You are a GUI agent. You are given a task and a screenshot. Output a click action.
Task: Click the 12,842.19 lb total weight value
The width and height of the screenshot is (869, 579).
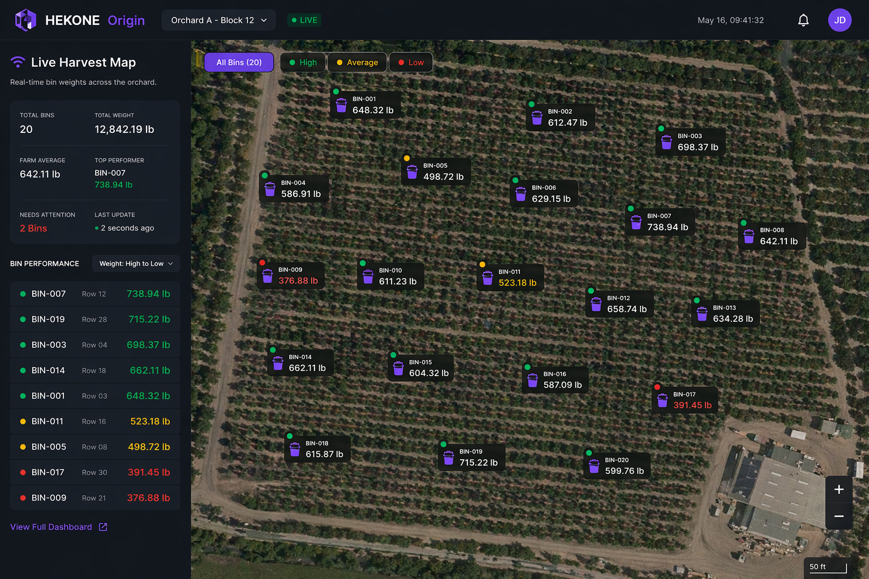(x=124, y=129)
